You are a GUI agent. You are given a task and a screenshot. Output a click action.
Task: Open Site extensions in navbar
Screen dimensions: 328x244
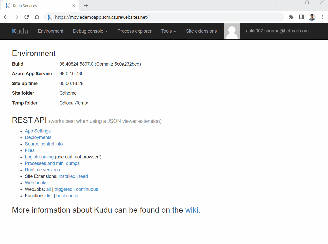(x=201, y=31)
